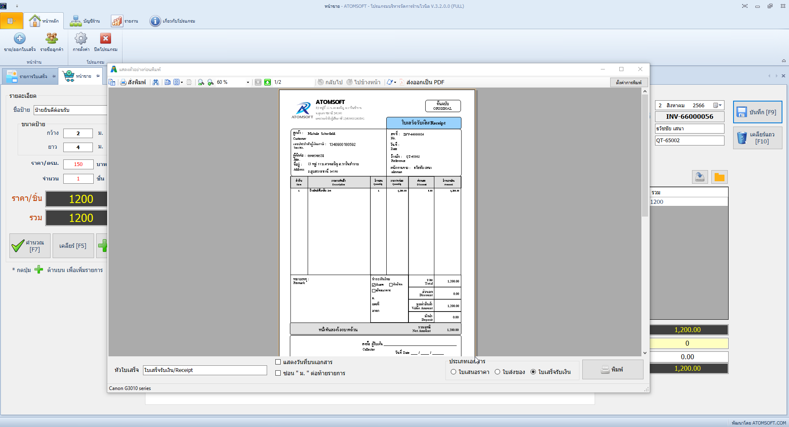Open the รายงาน ribbon tab
The width and height of the screenshot is (789, 427).
pyautogui.click(x=125, y=21)
